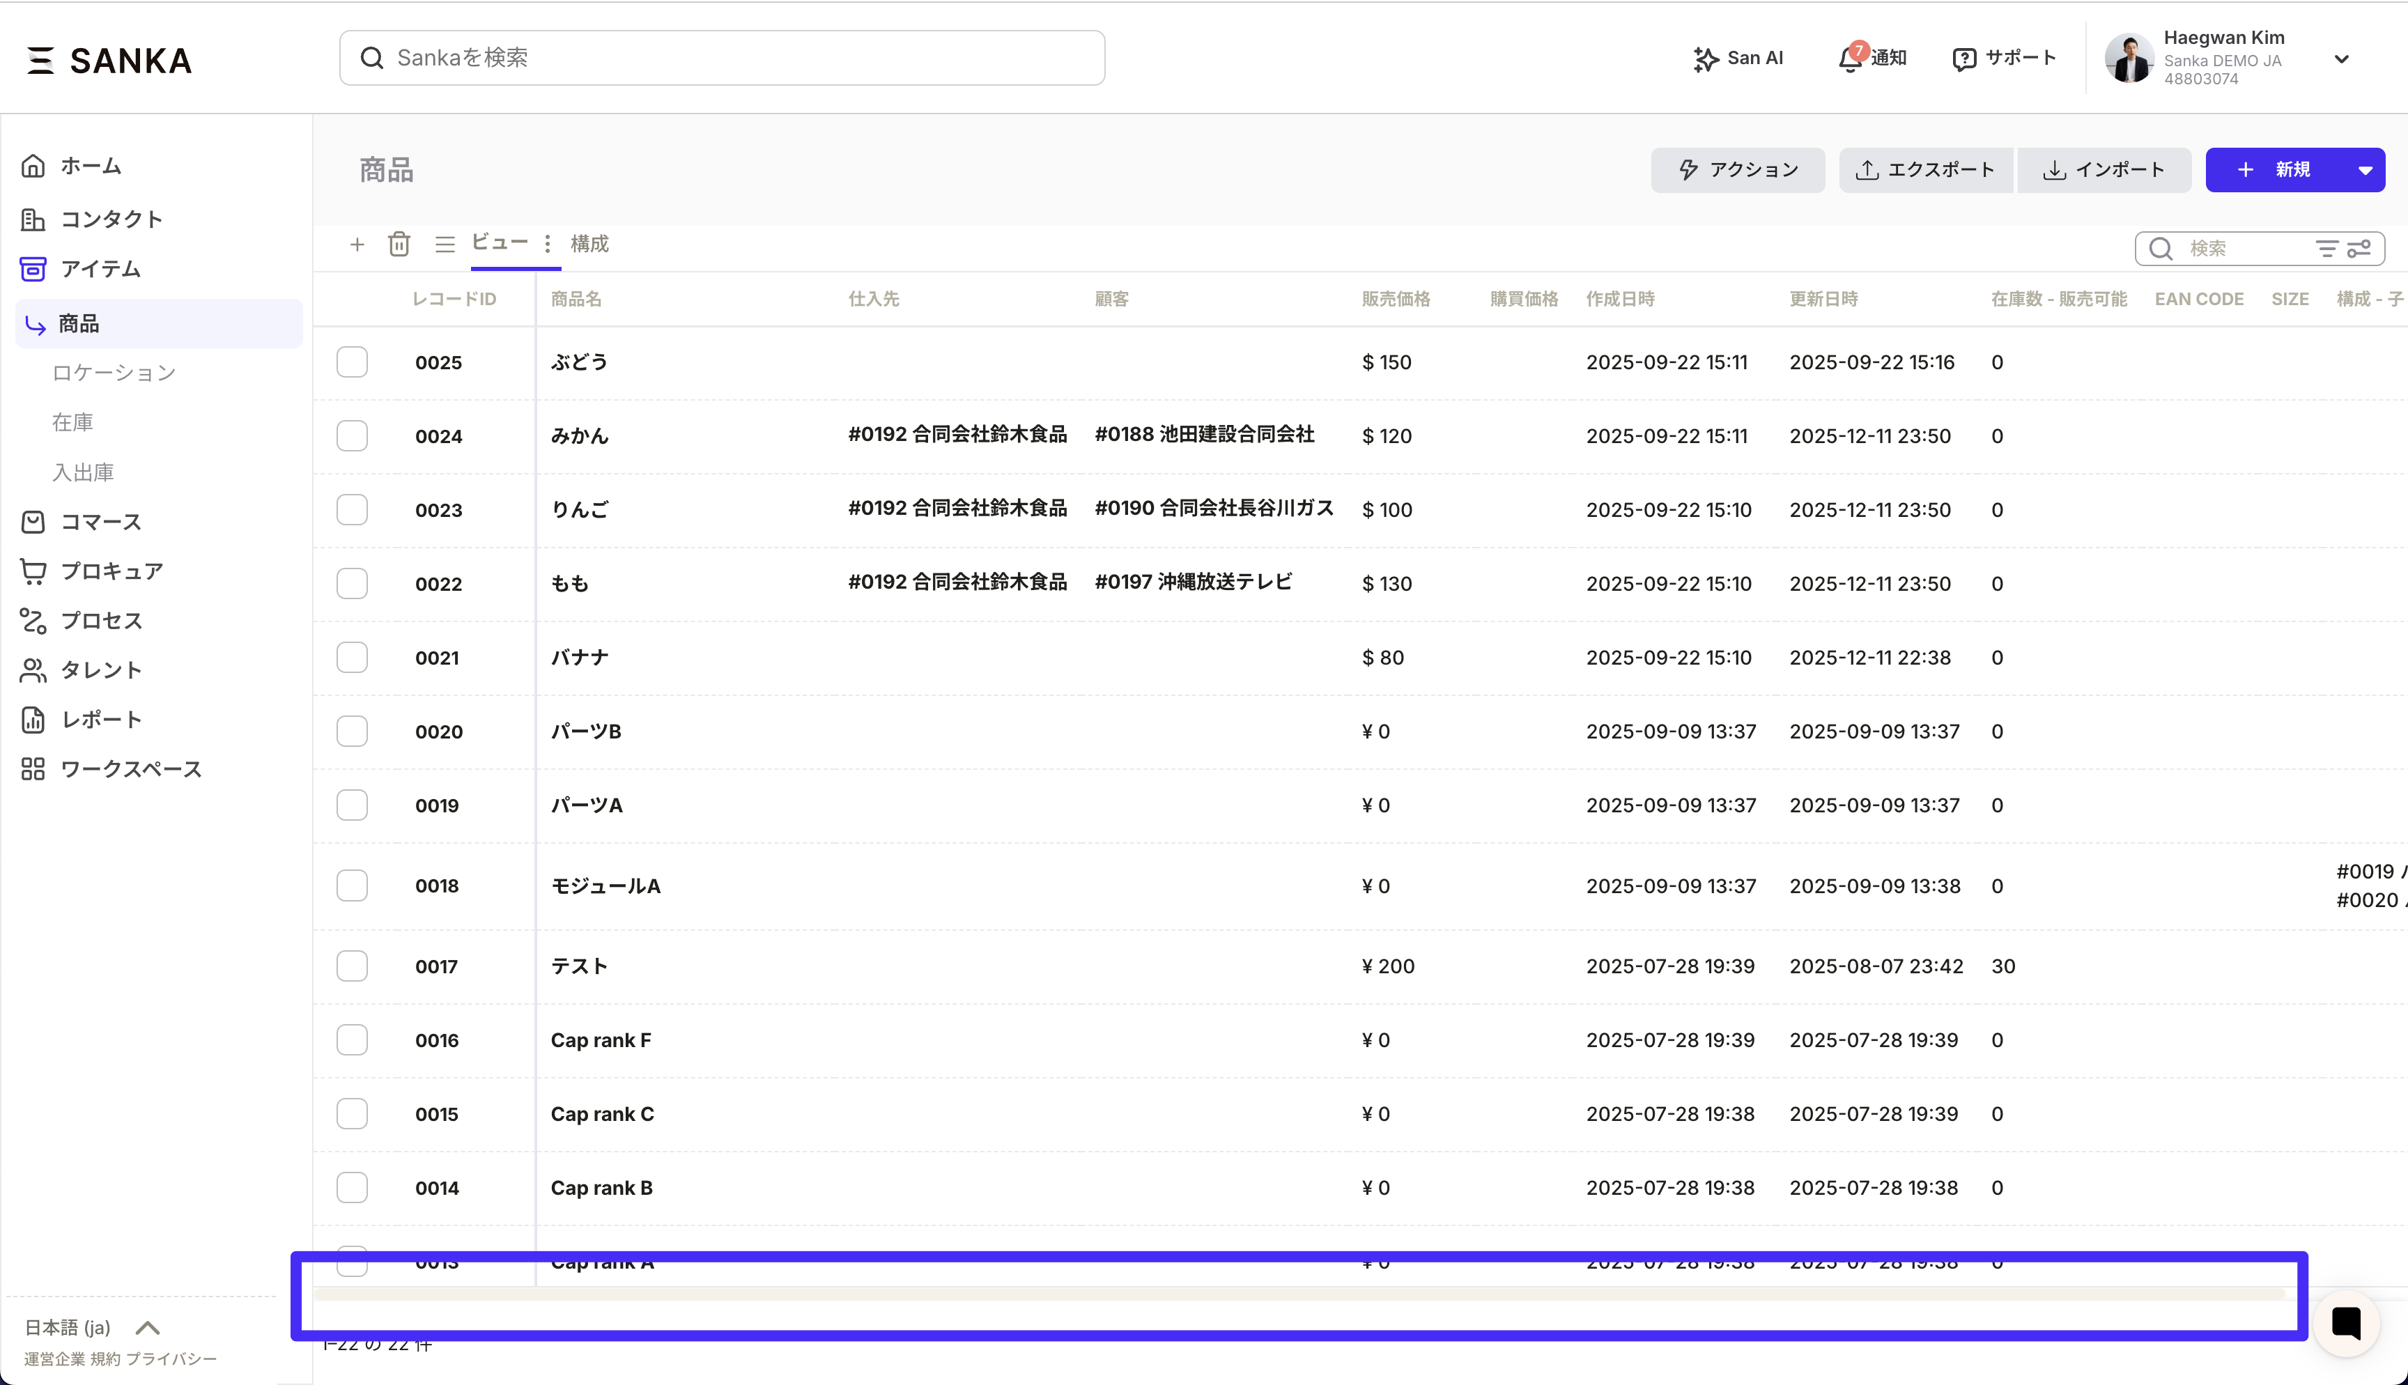Image resolution: width=2408 pixels, height=1385 pixels.
Task: Switch to the 構成 tab
Action: click(x=589, y=244)
